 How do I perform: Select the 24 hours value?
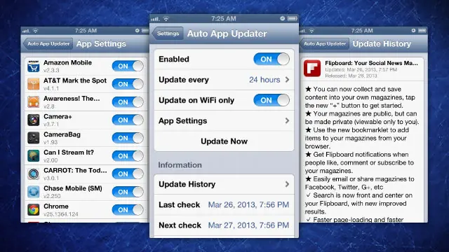264,80
